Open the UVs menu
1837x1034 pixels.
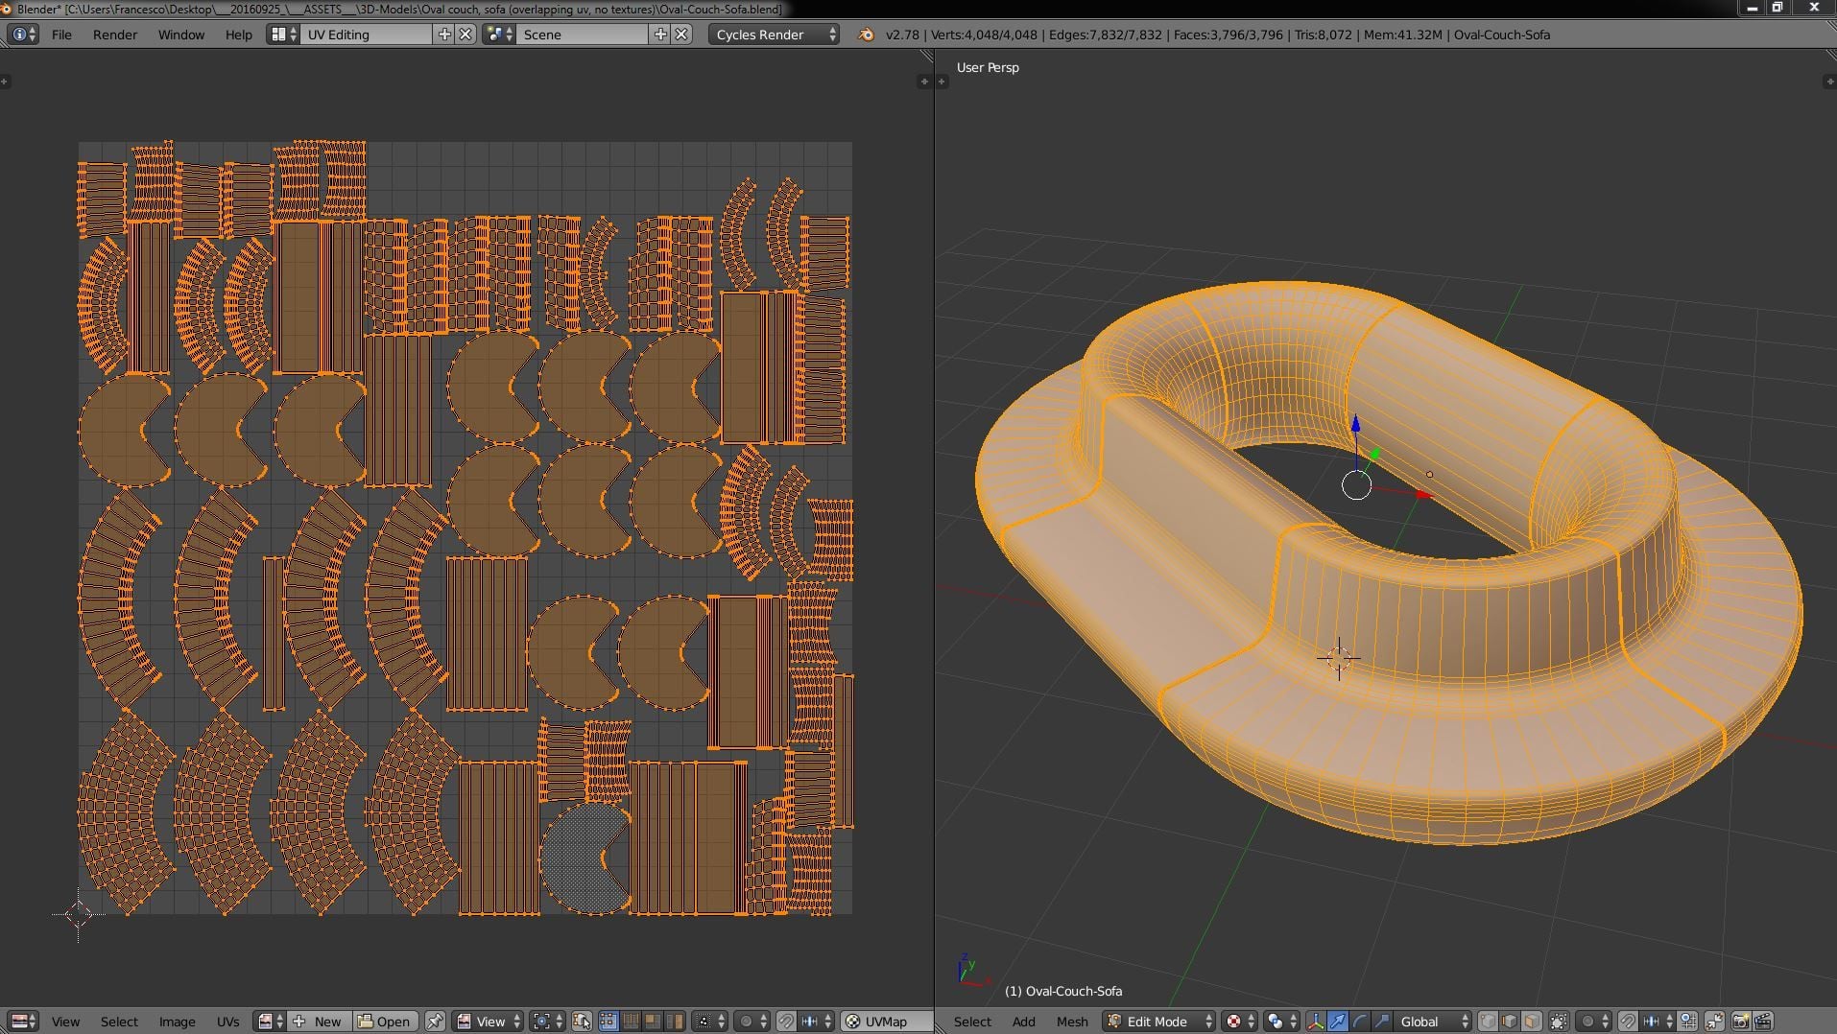point(227,1022)
